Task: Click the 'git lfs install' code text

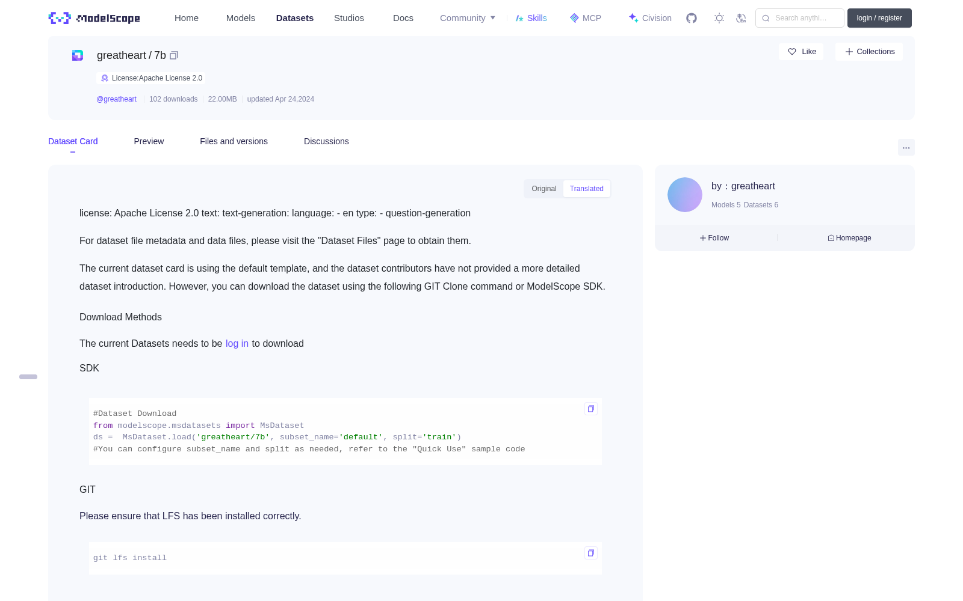Action: (x=130, y=558)
